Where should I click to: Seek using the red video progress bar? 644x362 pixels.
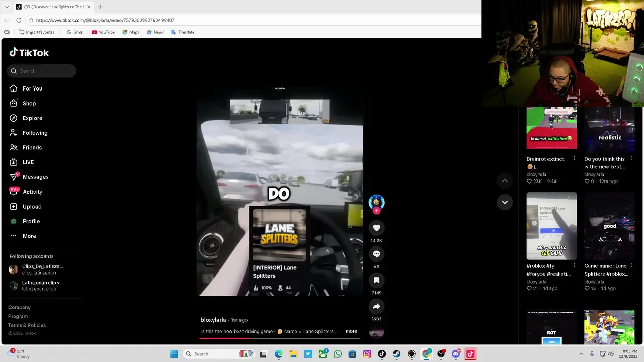point(280,338)
